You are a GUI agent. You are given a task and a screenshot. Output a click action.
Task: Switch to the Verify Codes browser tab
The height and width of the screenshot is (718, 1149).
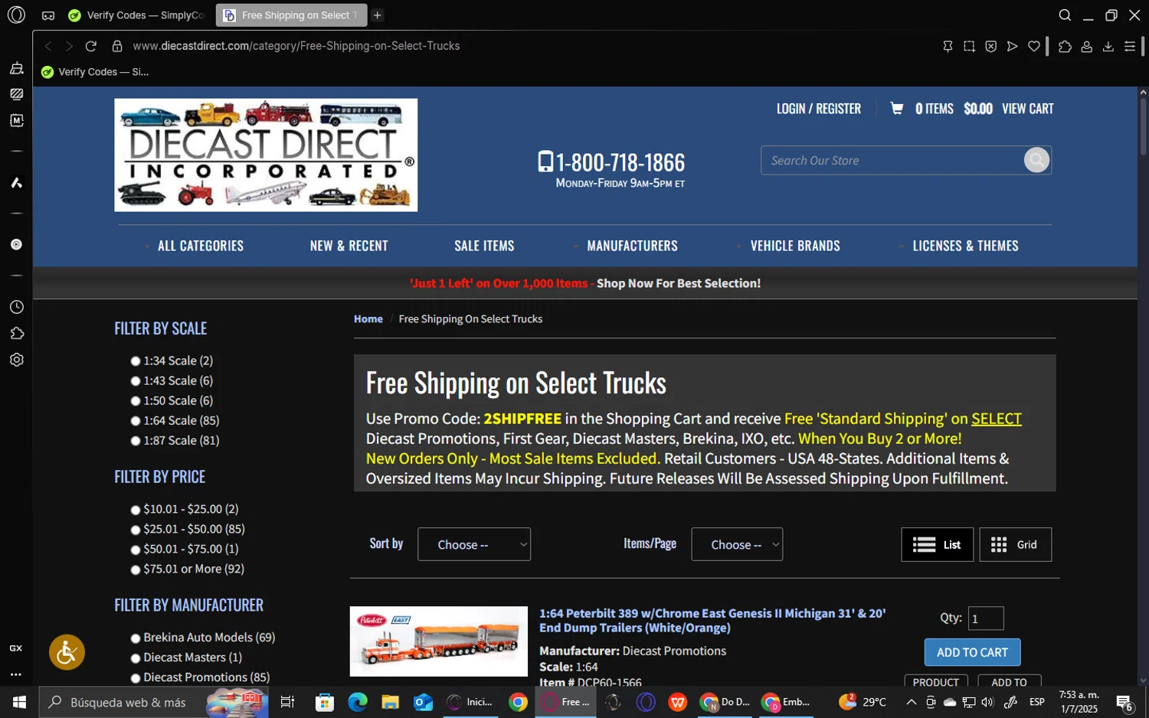(136, 15)
